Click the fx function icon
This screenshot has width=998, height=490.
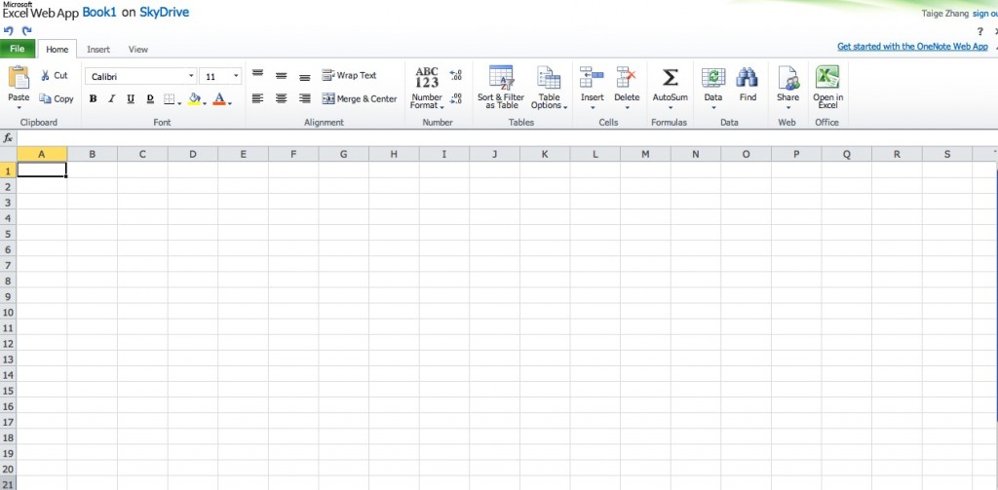(x=8, y=138)
